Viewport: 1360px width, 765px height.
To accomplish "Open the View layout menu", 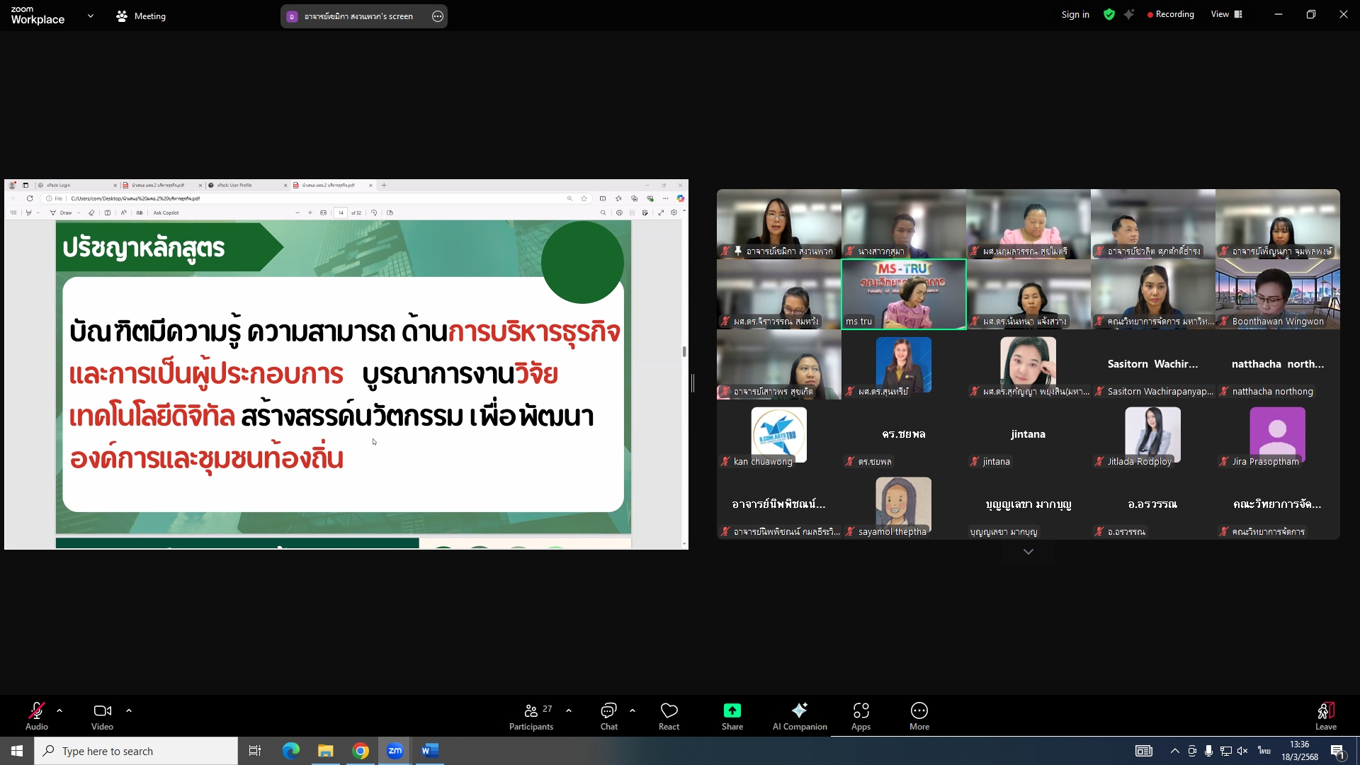I will pyautogui.click(x=1227, y=14).
